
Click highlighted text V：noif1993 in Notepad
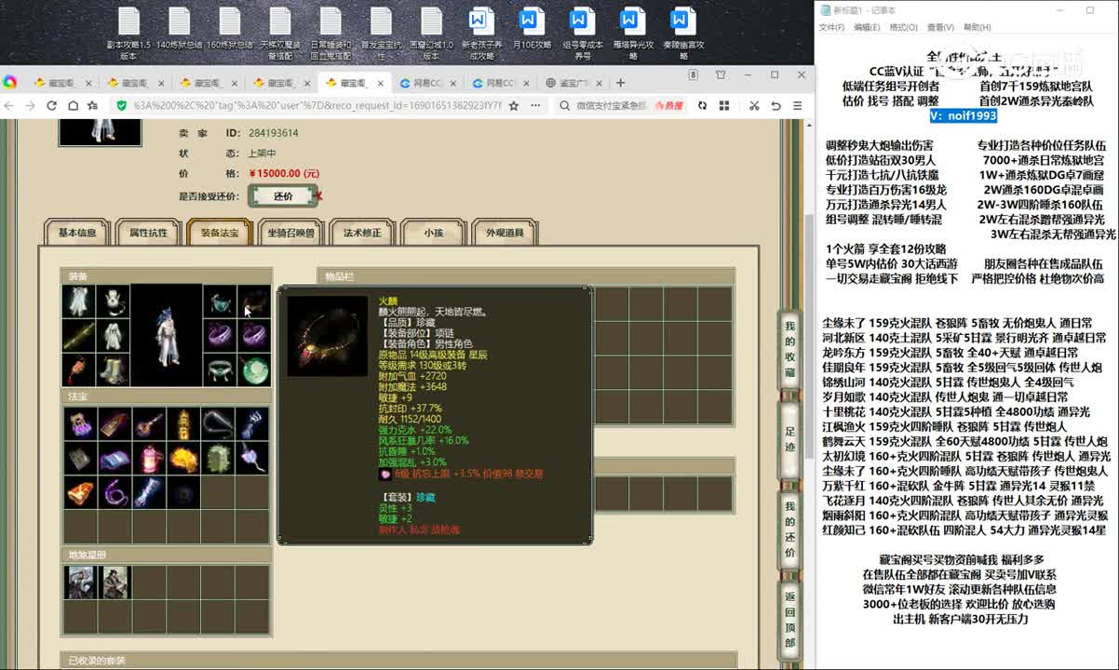pyautogui.click(x=964, y=115)
